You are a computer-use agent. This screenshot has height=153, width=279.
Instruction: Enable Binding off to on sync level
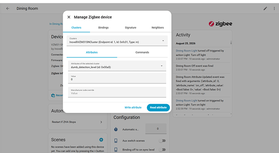pos(162,150)
